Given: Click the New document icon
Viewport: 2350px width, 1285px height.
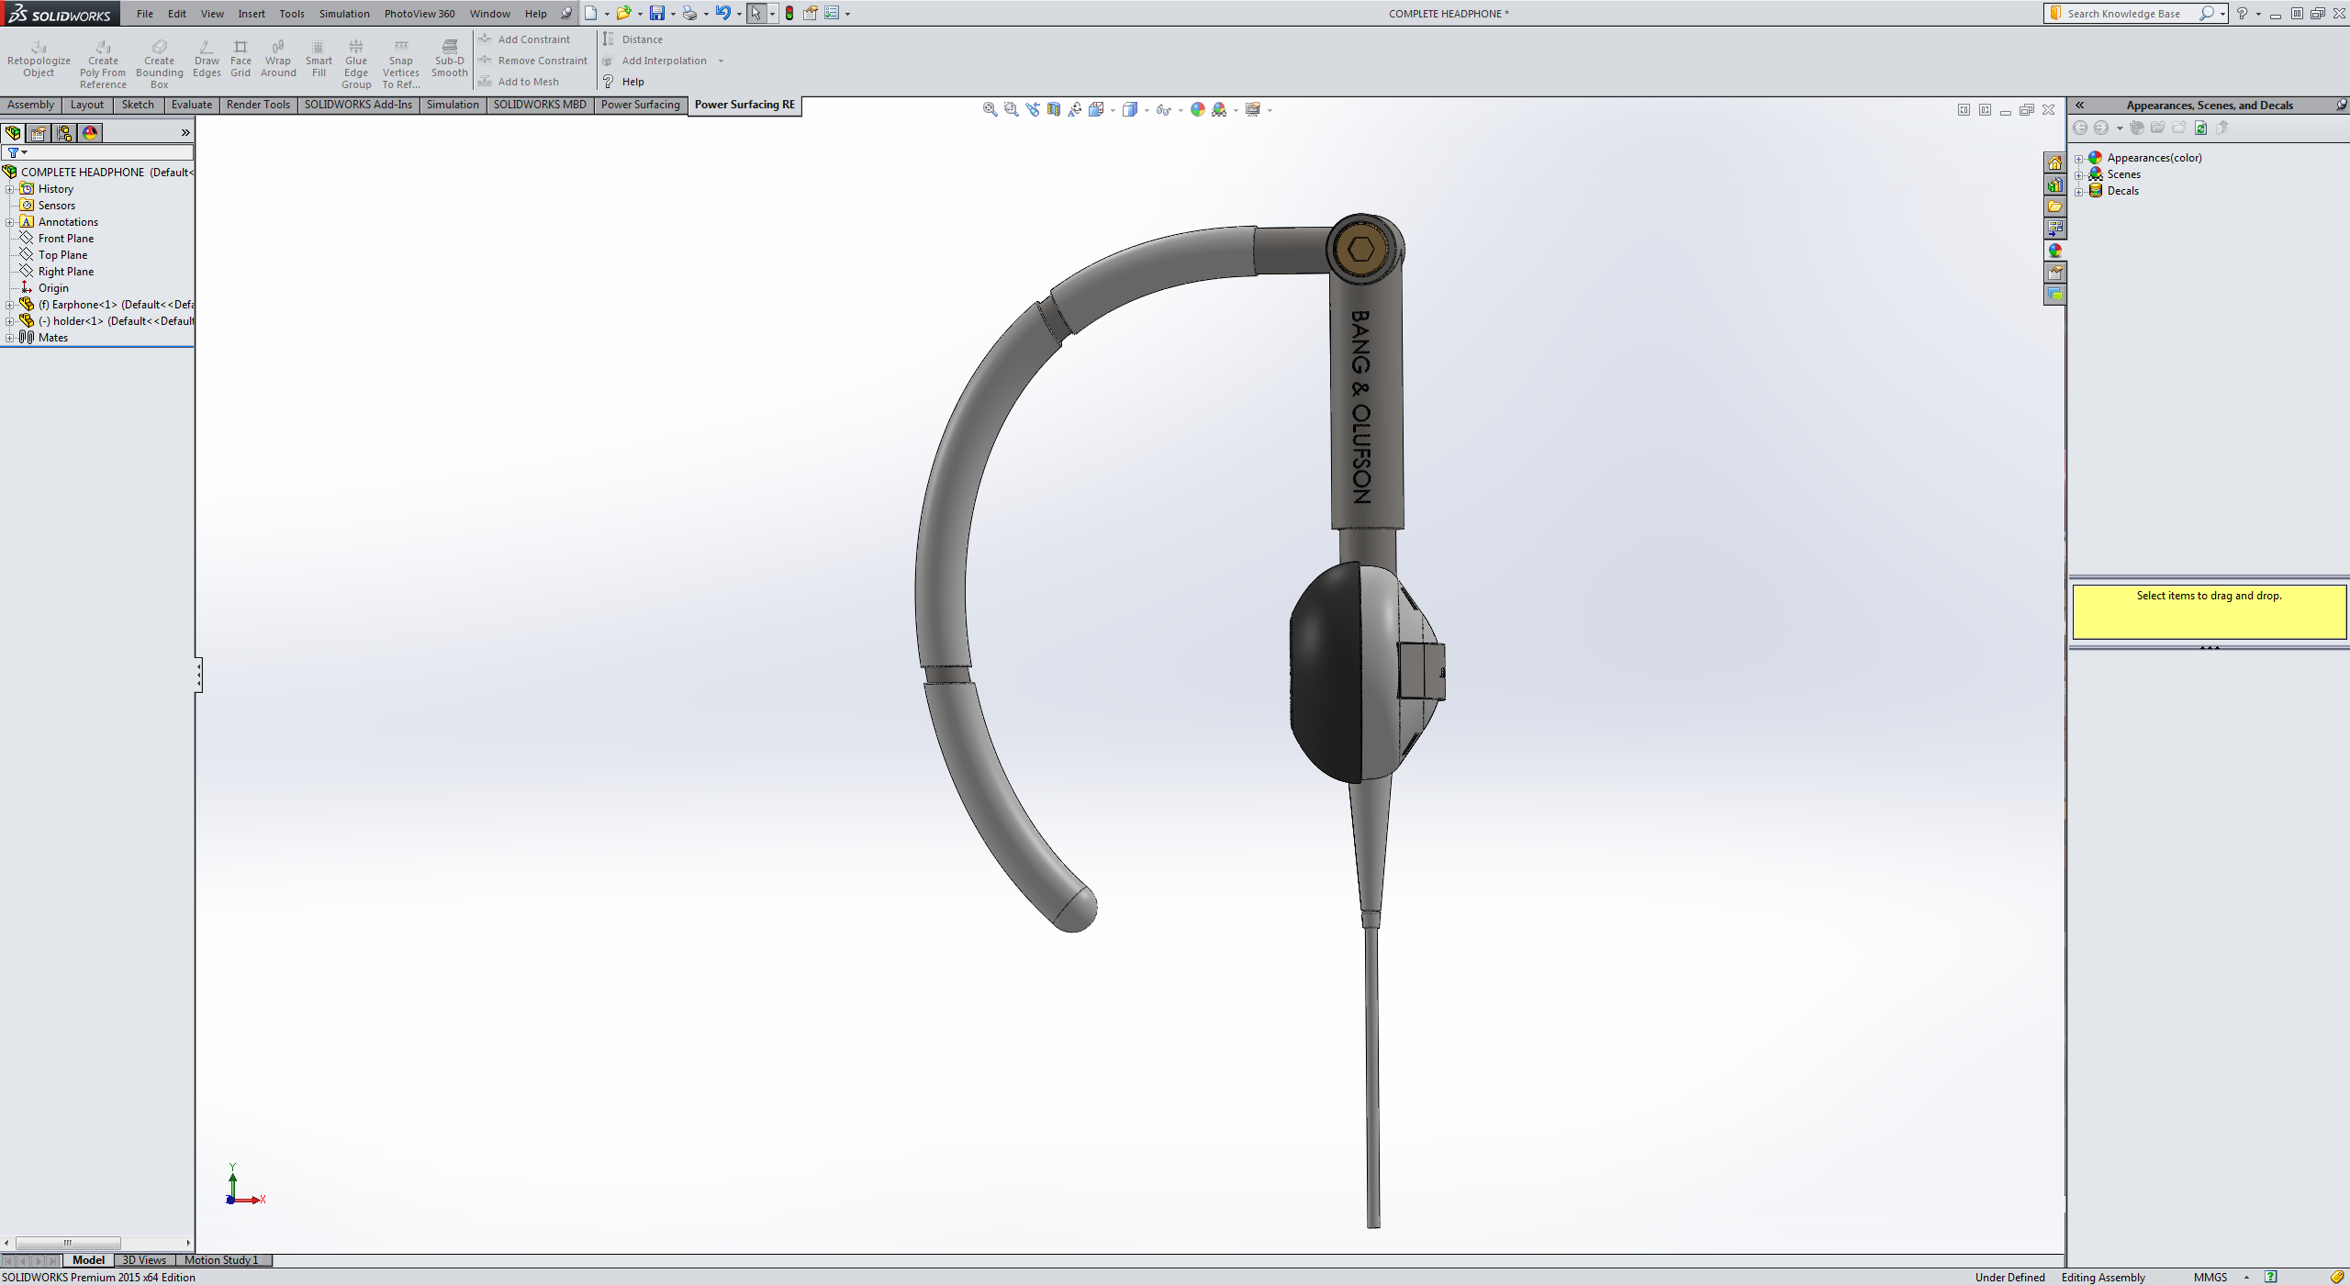Looking at the screenshot, I should pyautogui.click(x=591, y=13).
